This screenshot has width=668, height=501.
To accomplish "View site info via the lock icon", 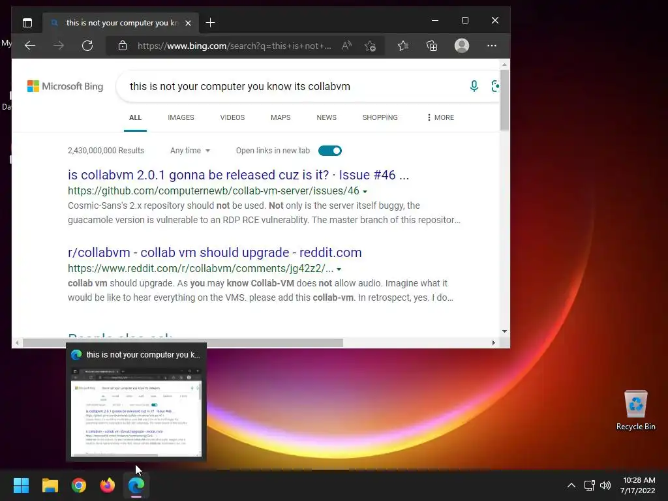I will [123, 46].
